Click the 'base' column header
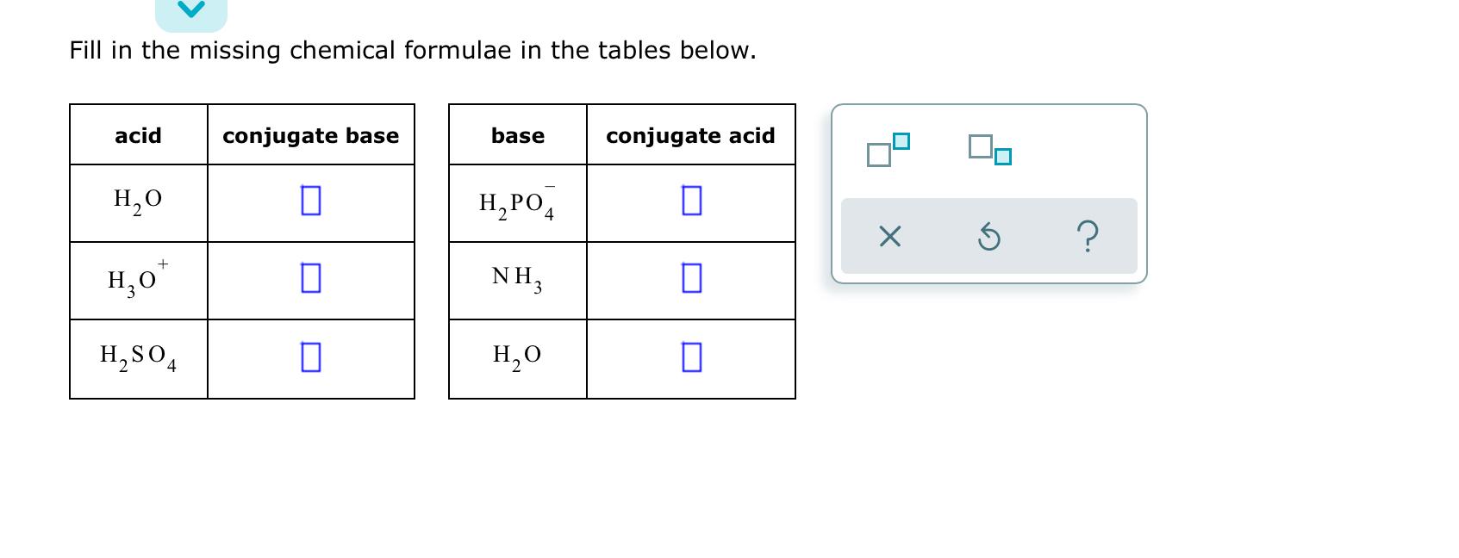Screen dimensions: 1459x558 pyautogui.click(x=518, y=135)
